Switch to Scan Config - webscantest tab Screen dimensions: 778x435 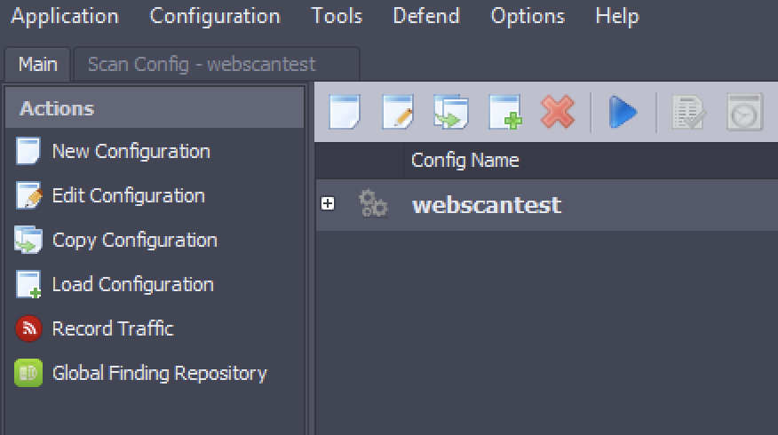202,65
